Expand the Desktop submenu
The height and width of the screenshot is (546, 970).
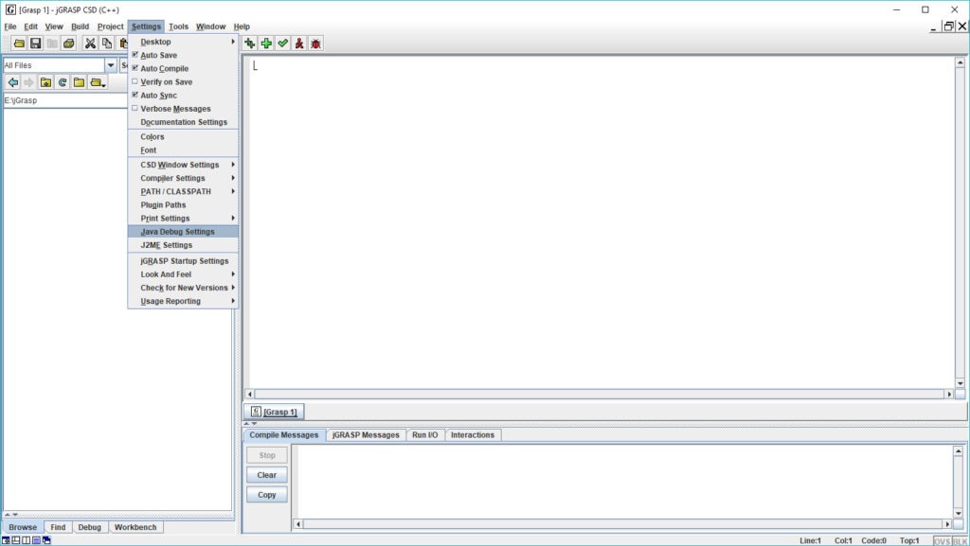coord(183,42)
